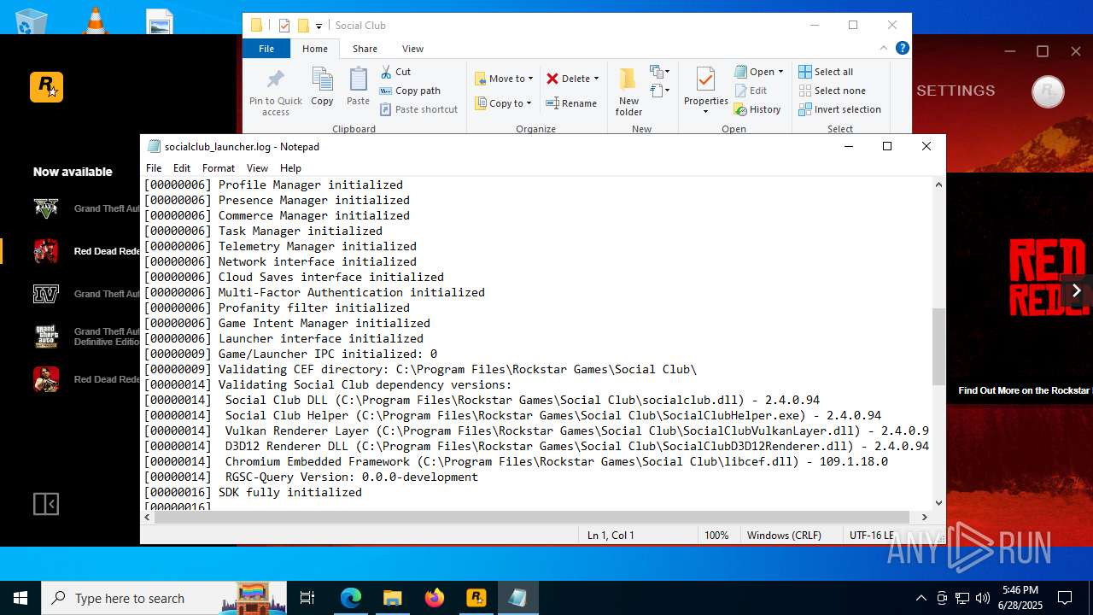Click Select all in Explorer ribbon

tap(826, 72)
